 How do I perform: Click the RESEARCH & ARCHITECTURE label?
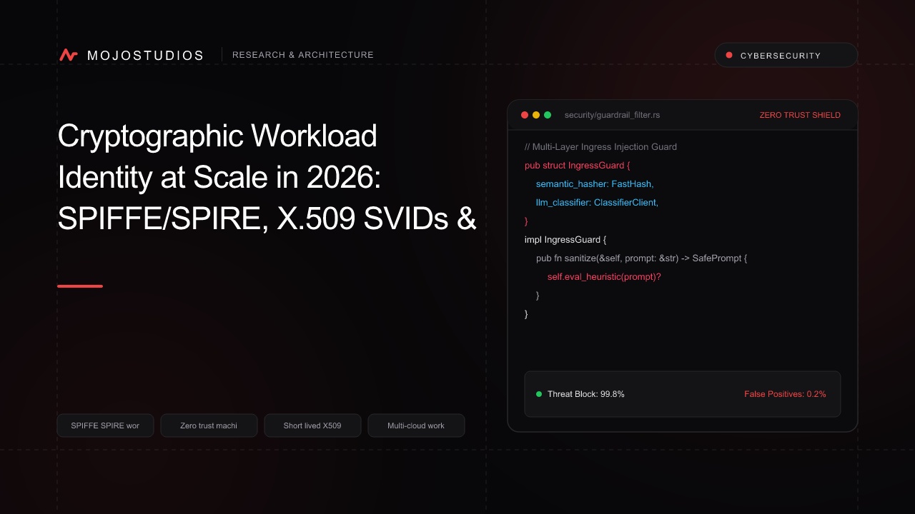(x=303, y=55)
